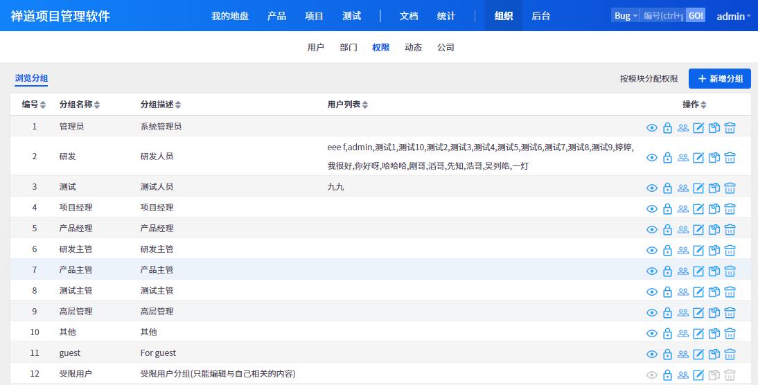Click the lock icon in guest row

click(x=667, y=354)
